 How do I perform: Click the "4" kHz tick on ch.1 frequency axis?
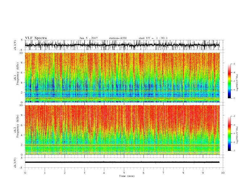coord(22,83)
